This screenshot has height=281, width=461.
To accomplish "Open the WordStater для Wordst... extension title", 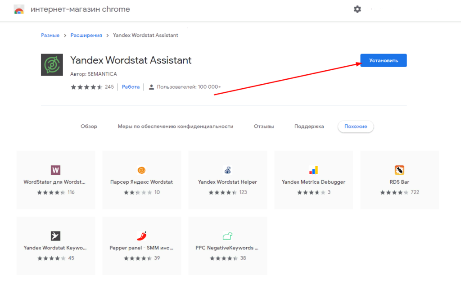I will (x=54, y=182).
